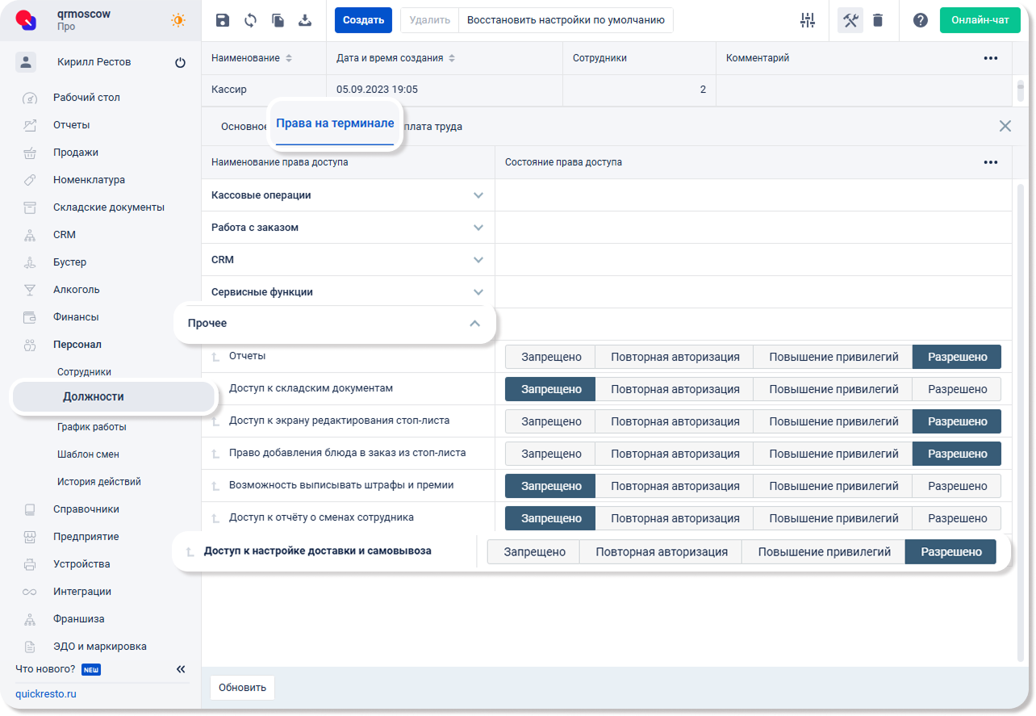Click the copy documents toolbar icon
The height and width of the screenshot is (716, 1036).
point(278,20)
